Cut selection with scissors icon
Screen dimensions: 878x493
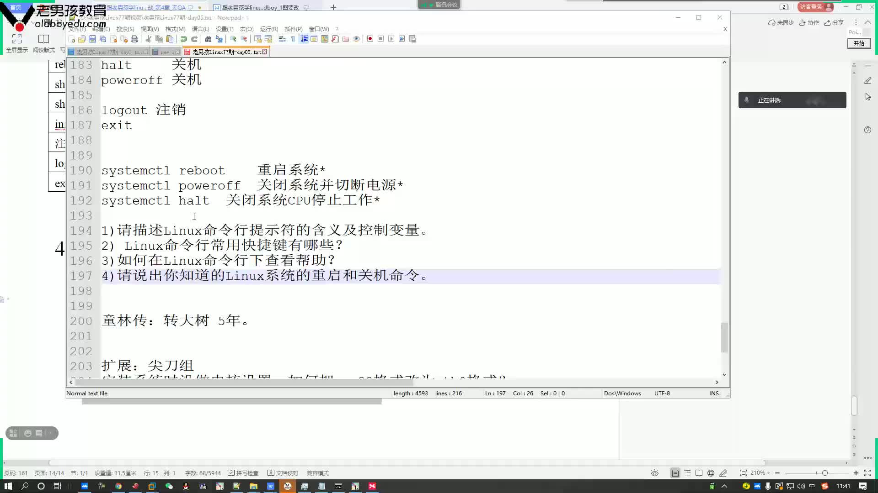tap(148, 39)
